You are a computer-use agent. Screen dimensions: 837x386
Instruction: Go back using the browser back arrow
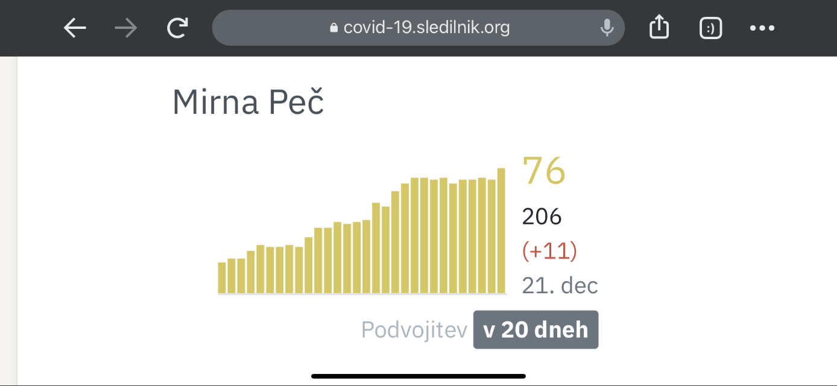75,28
